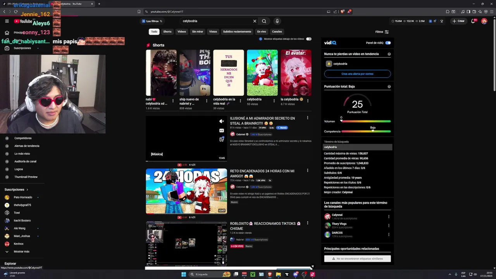Click the Competencia score bar
The image size is (496, 279).
(366, 131)
